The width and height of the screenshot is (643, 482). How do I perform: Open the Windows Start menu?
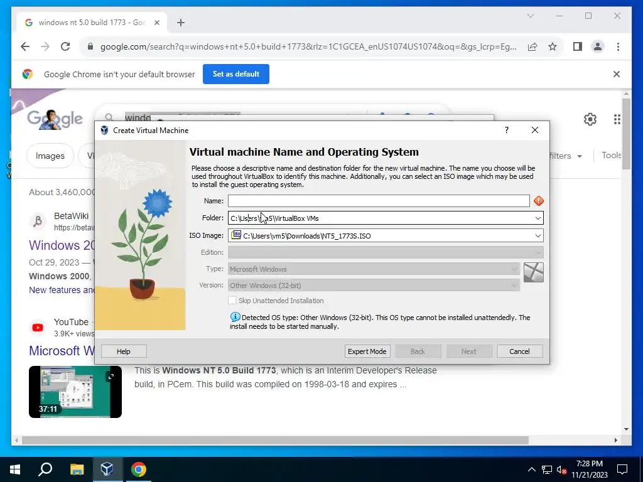click(15, 469)
